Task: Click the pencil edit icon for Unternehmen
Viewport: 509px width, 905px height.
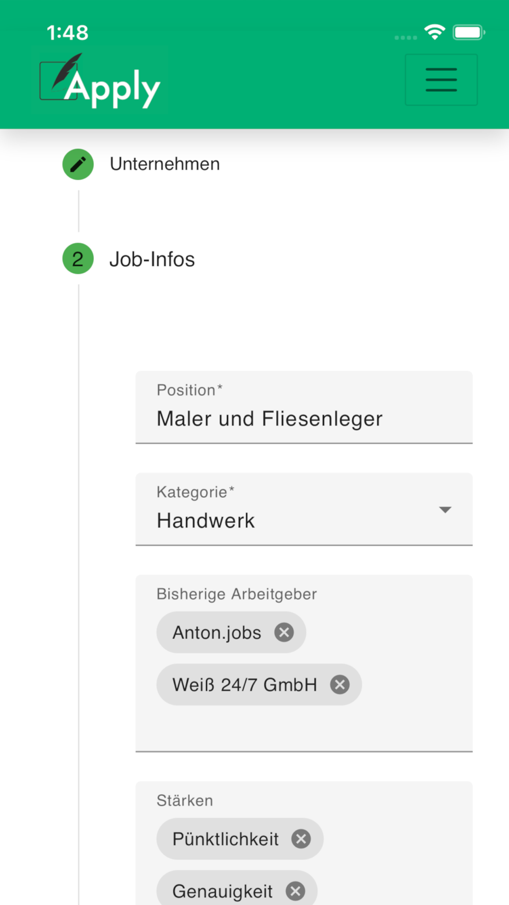Action: point(78,164)
